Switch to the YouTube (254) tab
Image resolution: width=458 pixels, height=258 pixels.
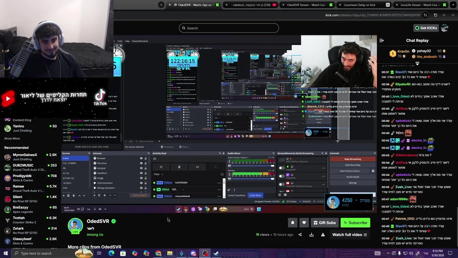pyautogui.click(x=250, y=5)
